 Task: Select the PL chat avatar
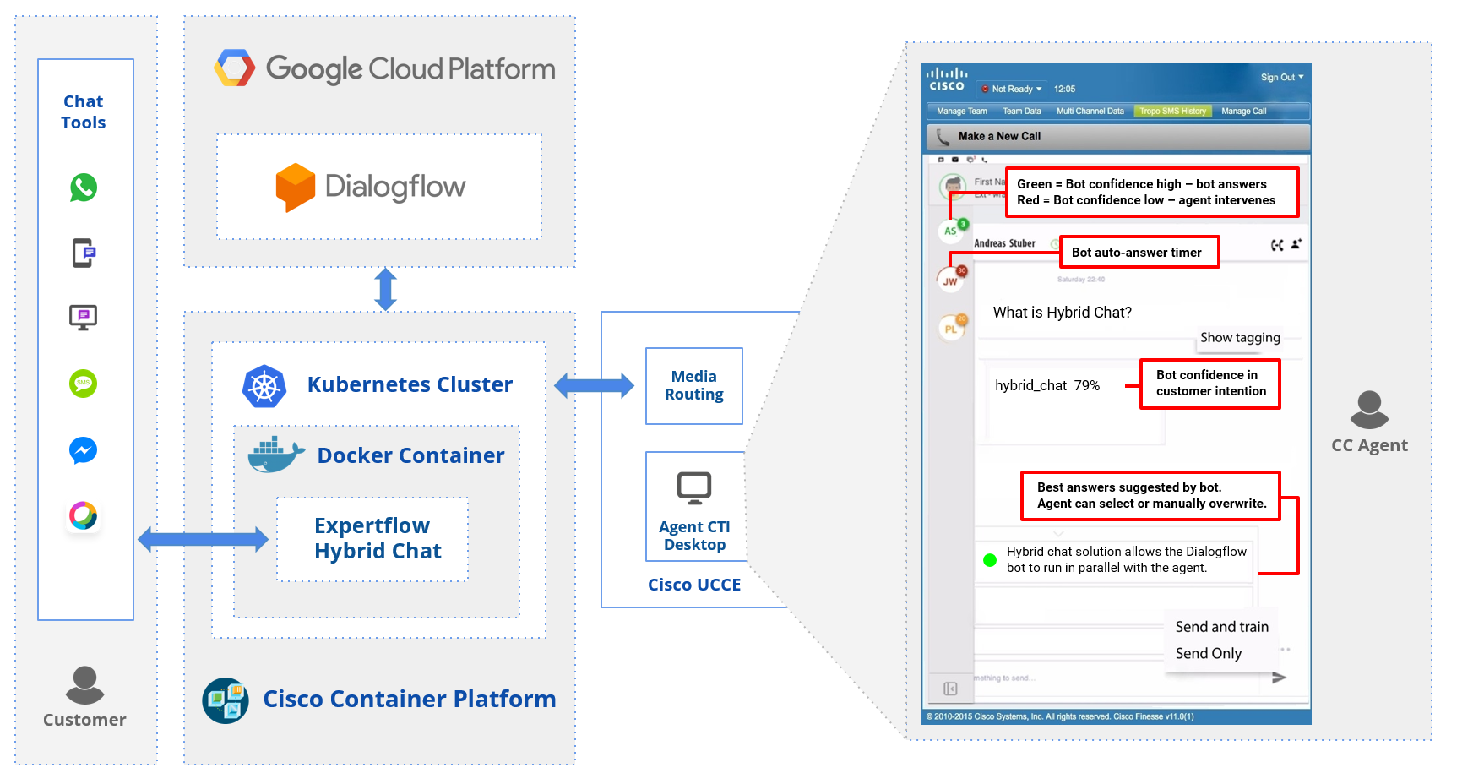(x=951, y=329)
